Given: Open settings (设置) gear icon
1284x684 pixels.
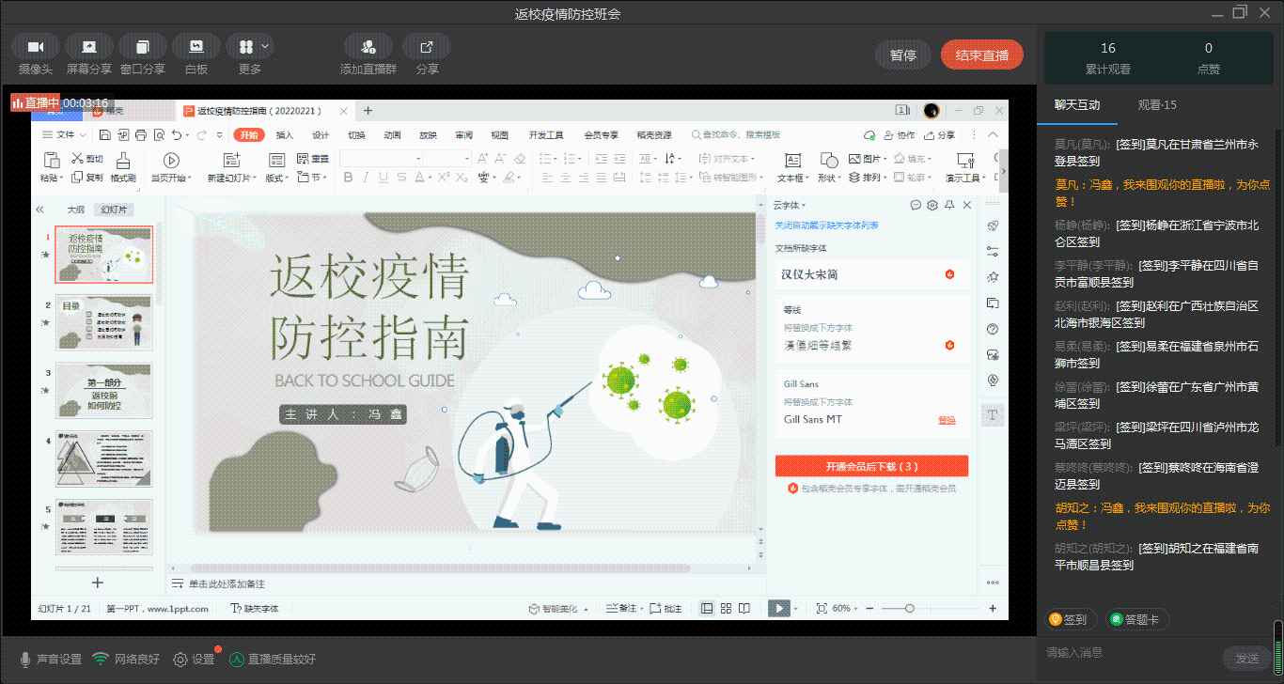Looking at the screenshot, I should point(180,660).
